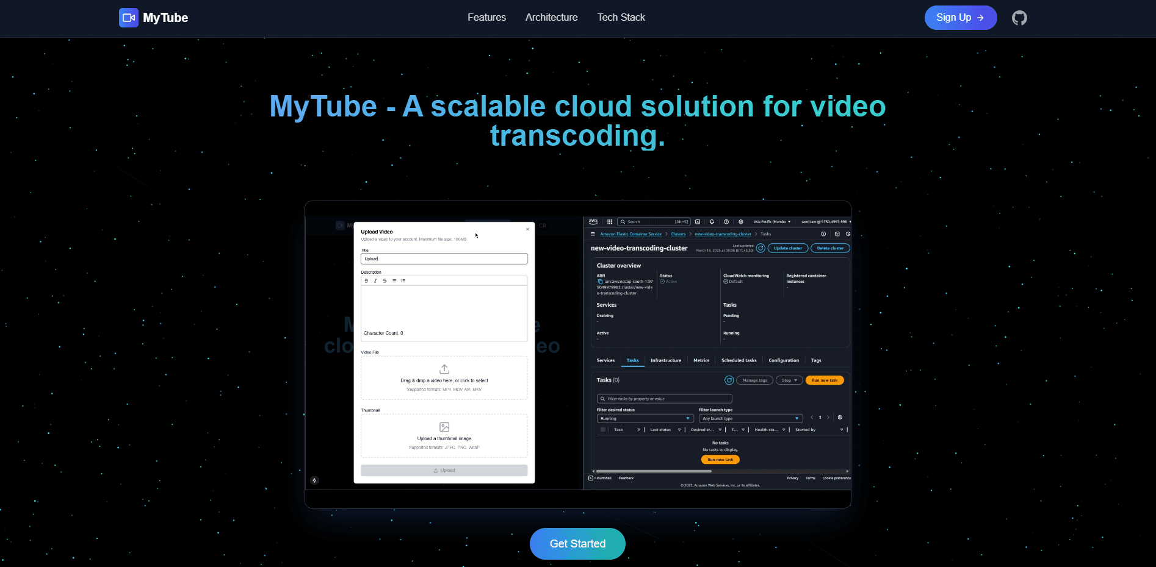Refresh the Tasks list with circular icon
Image resolution: width=1156 pixels, height=567 pixels.
coord(729,380)
